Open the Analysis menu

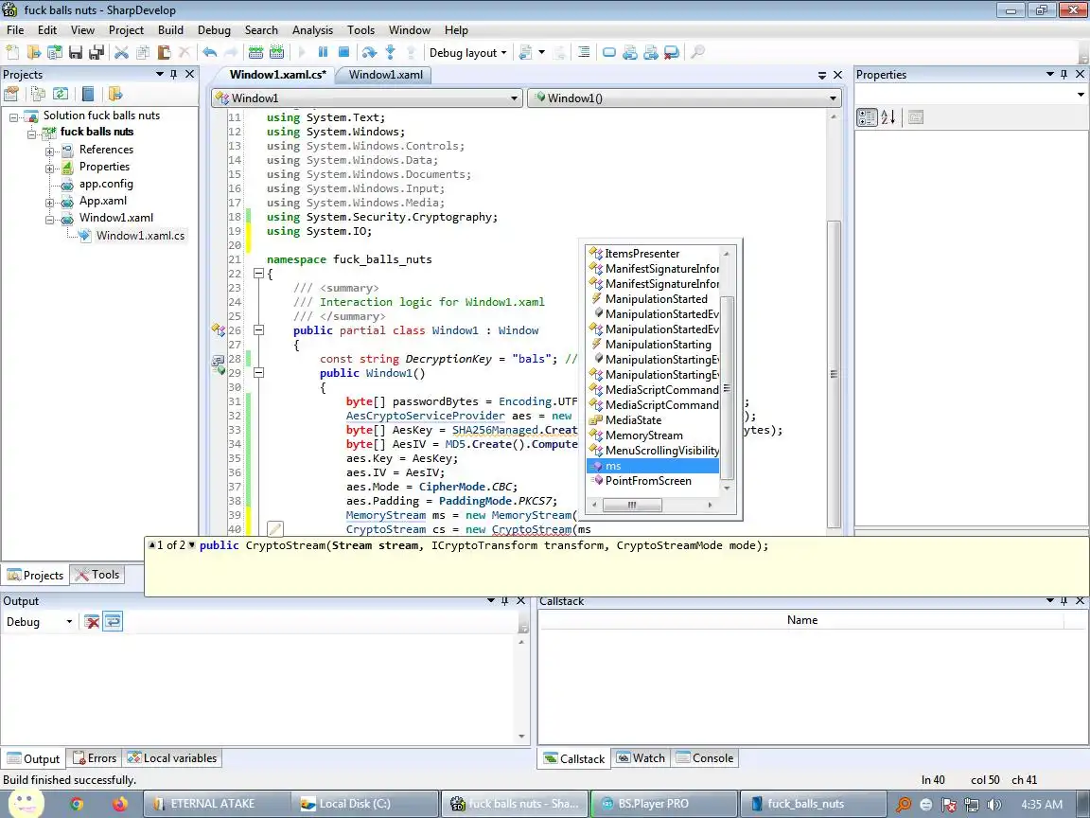pos(312,30)
